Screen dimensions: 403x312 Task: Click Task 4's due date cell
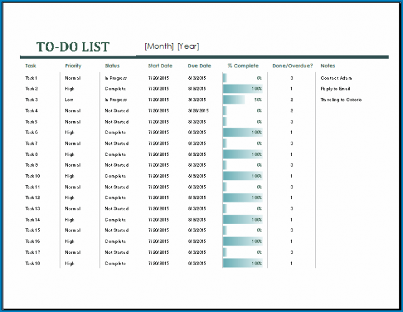pos(198,111)
